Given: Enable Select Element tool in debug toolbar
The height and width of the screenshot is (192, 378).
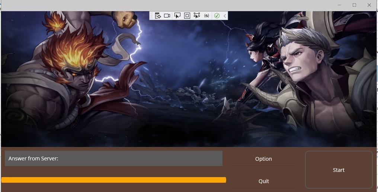Looking at the screenshot, I should [x=177, y=16].
